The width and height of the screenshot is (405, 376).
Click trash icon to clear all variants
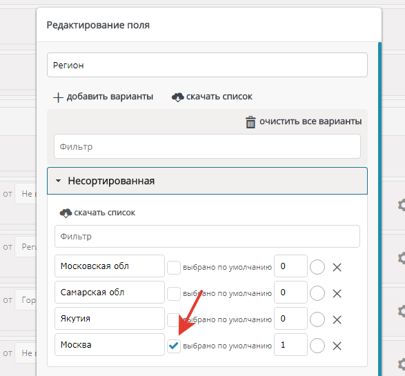[250, 122]
